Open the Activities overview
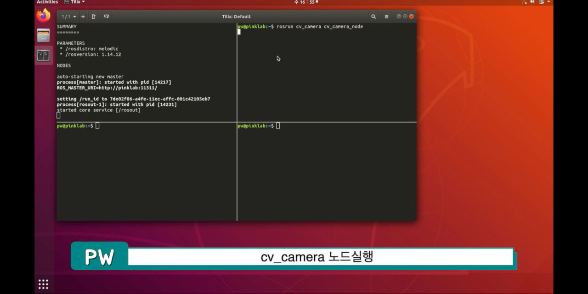The width and height of the screenshot is (588, 294). click(47, 2)
